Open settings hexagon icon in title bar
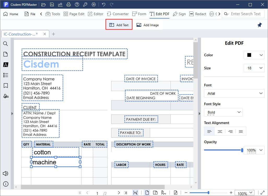Screen dimensions: 268x196 pos(94,5)
